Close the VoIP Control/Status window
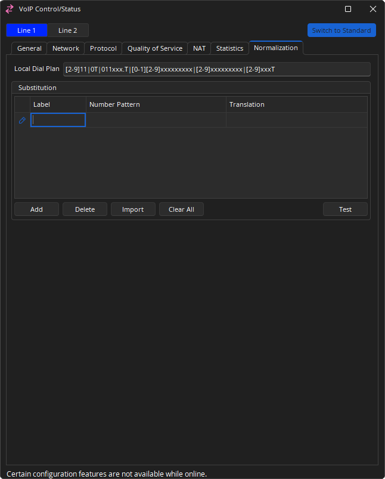 [x=372, y=9]
